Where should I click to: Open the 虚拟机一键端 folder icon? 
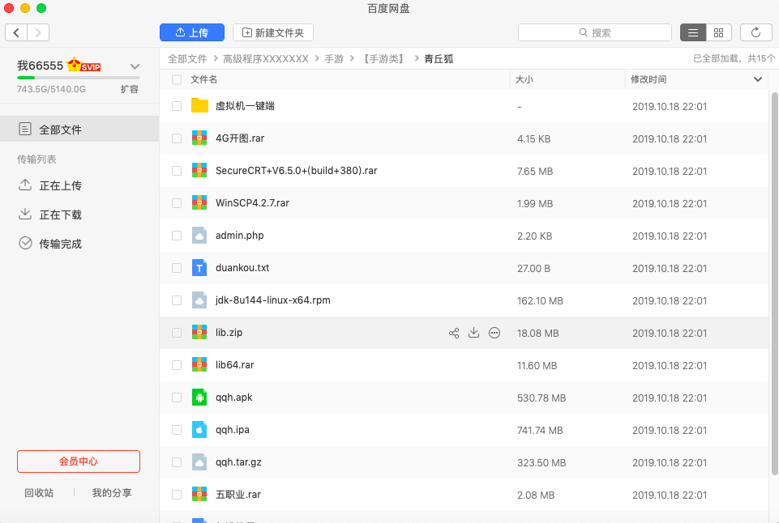200,106
